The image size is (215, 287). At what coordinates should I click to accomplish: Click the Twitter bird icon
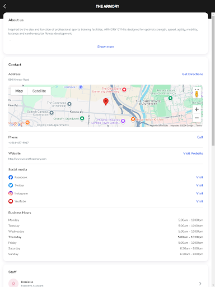pos(11,186)
